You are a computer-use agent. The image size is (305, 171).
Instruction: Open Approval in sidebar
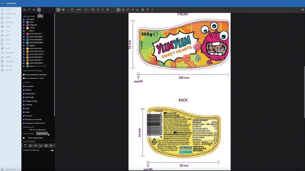coord(9,22)
